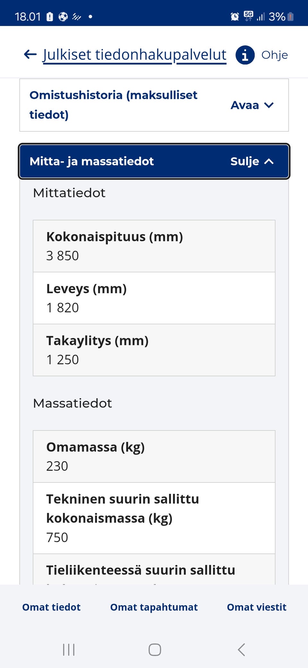Tap the Android back navigation icon

click(x=241, y=650)
